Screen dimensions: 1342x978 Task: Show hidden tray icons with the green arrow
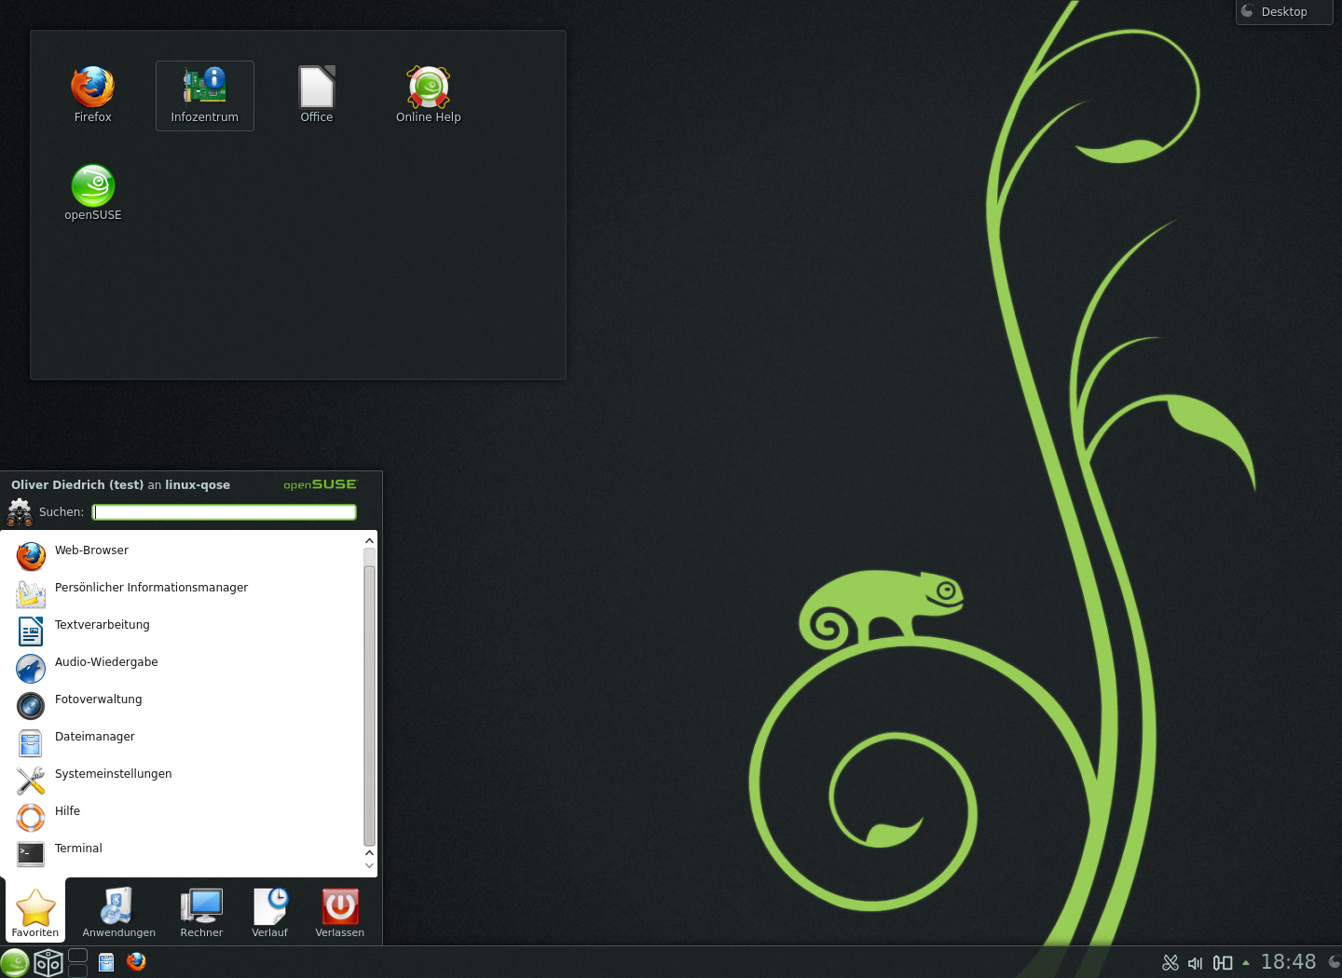click(1246, 963)
